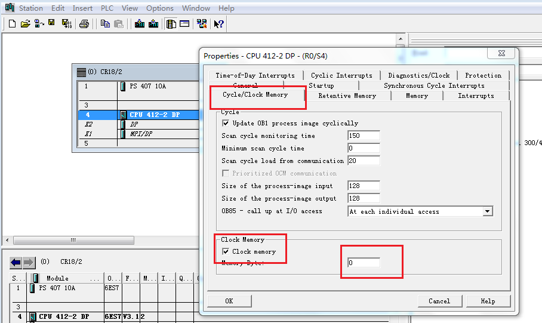This screenshot has width=542, height=323.
Task: Click the context Help arrow-question icon
Action: coord(219,23)
